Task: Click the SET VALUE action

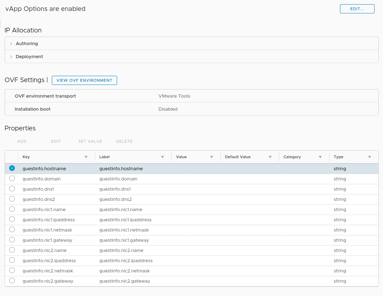Action: 90,141
